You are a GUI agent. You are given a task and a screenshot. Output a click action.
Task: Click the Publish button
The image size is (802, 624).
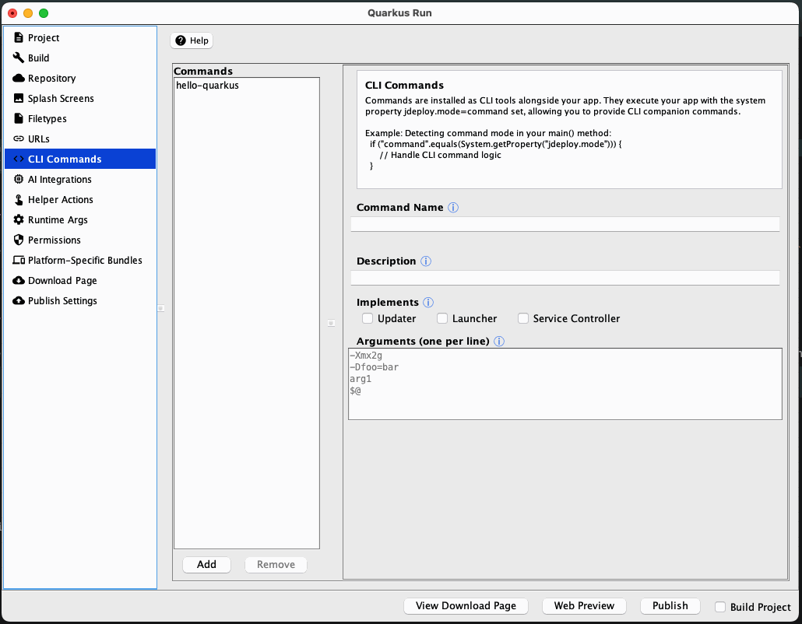(x=670, y=605)
